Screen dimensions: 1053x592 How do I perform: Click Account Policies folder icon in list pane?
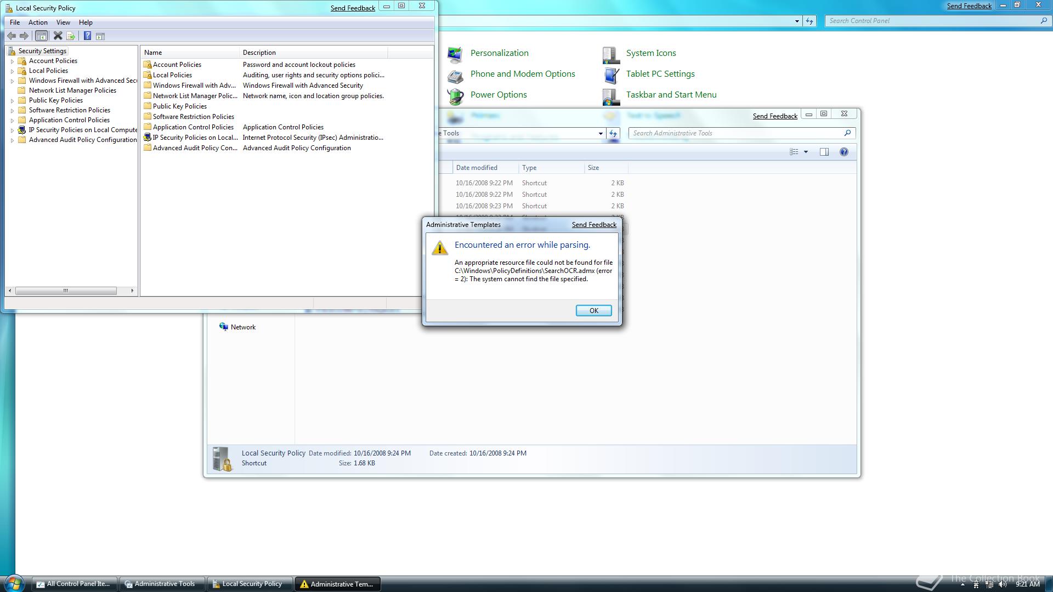[148, 65]
